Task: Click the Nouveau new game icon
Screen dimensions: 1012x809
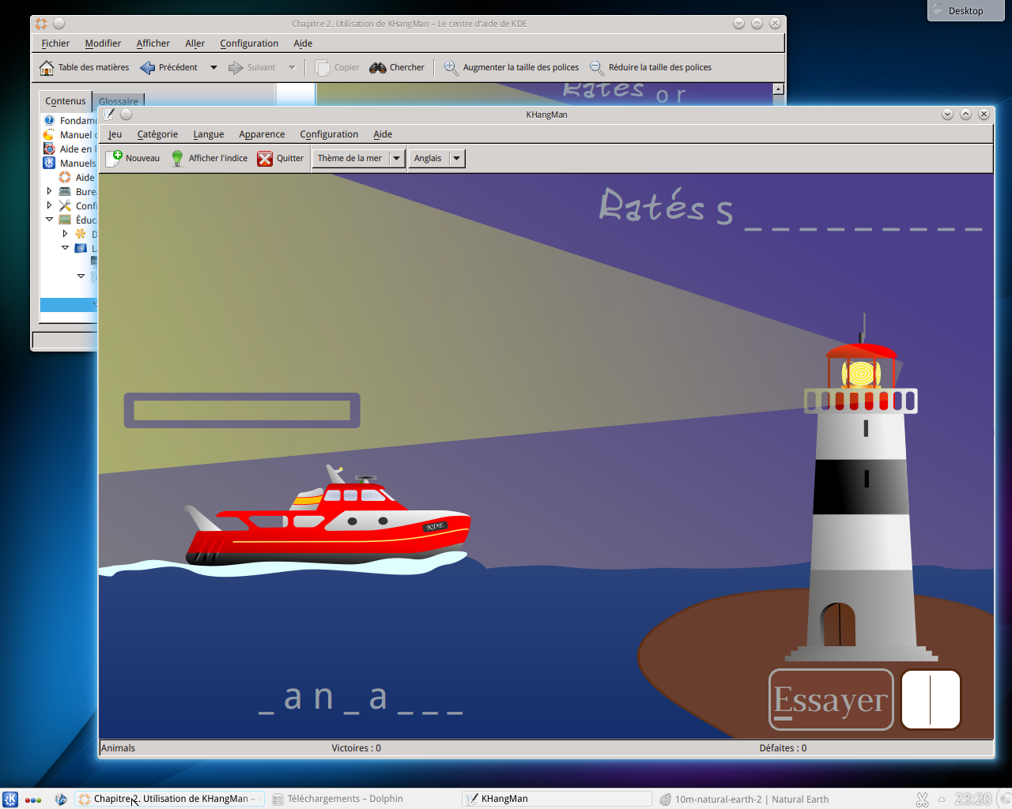Action: pyautogui.click(x=115, y=158)
